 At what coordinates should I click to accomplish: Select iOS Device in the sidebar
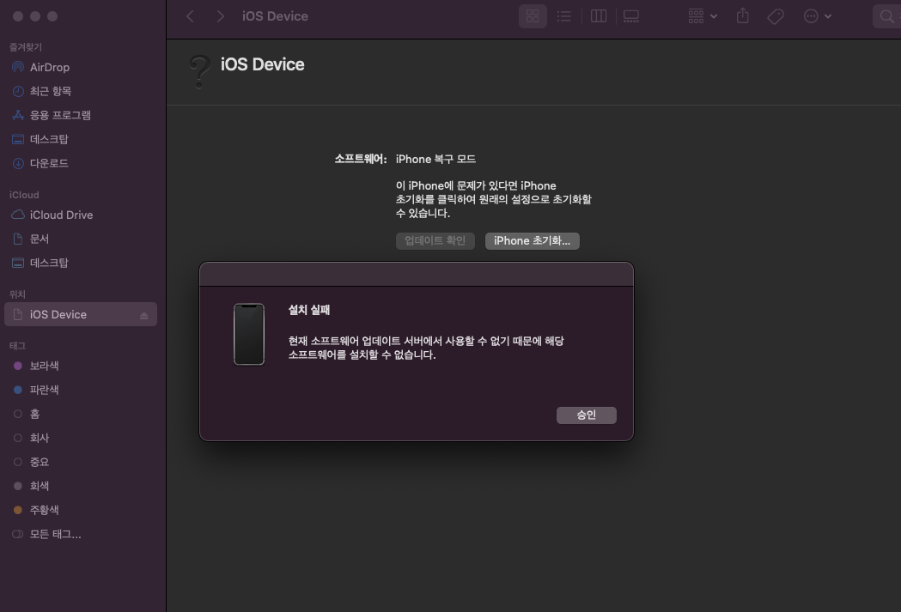81,315
